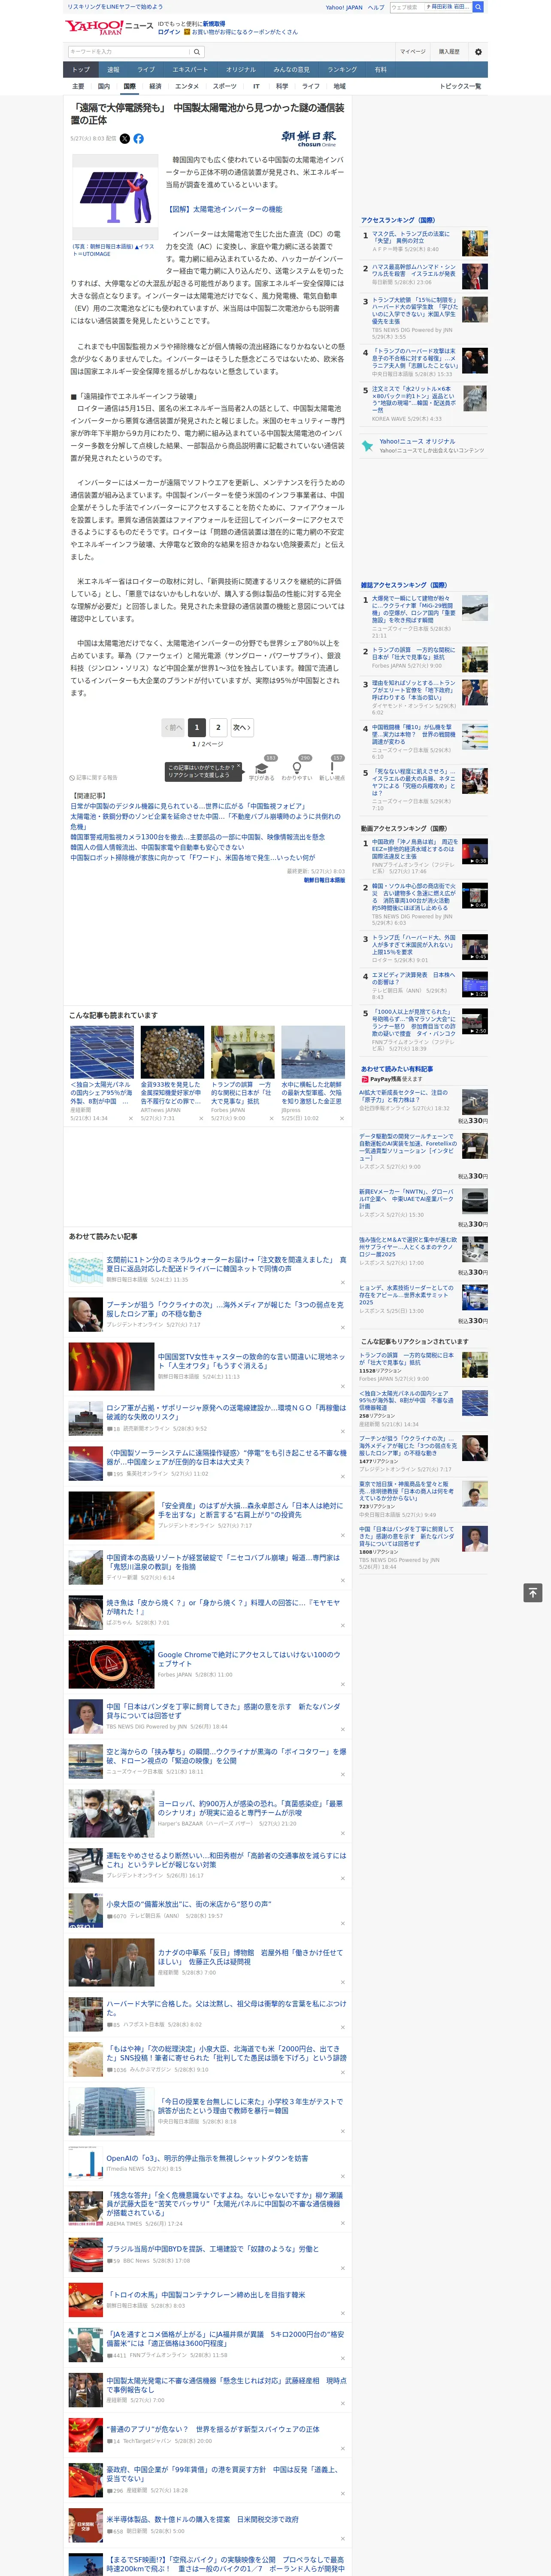Open エヌビディア決算発表 video item
551x2576 pixels.
[413, 978]
